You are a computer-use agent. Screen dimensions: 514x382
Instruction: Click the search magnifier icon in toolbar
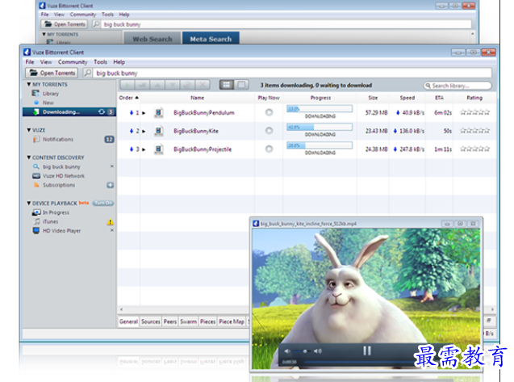click(x=87, y=73)
